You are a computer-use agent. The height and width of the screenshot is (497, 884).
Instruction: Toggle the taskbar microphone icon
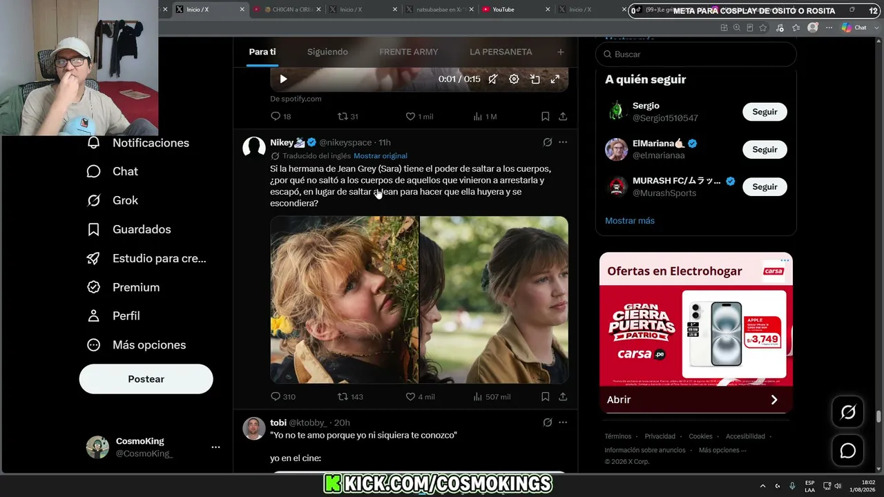pyautogui.click(x=792, y=486)
